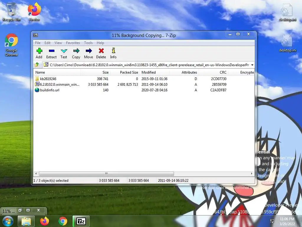Click modified date 2020-07-28 04:16

tap(154, 90)
